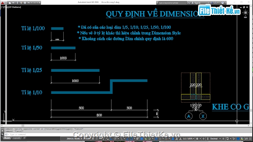
Task: Open the 2D Wireframe visual style menu
Action: (x=14, y=7)
